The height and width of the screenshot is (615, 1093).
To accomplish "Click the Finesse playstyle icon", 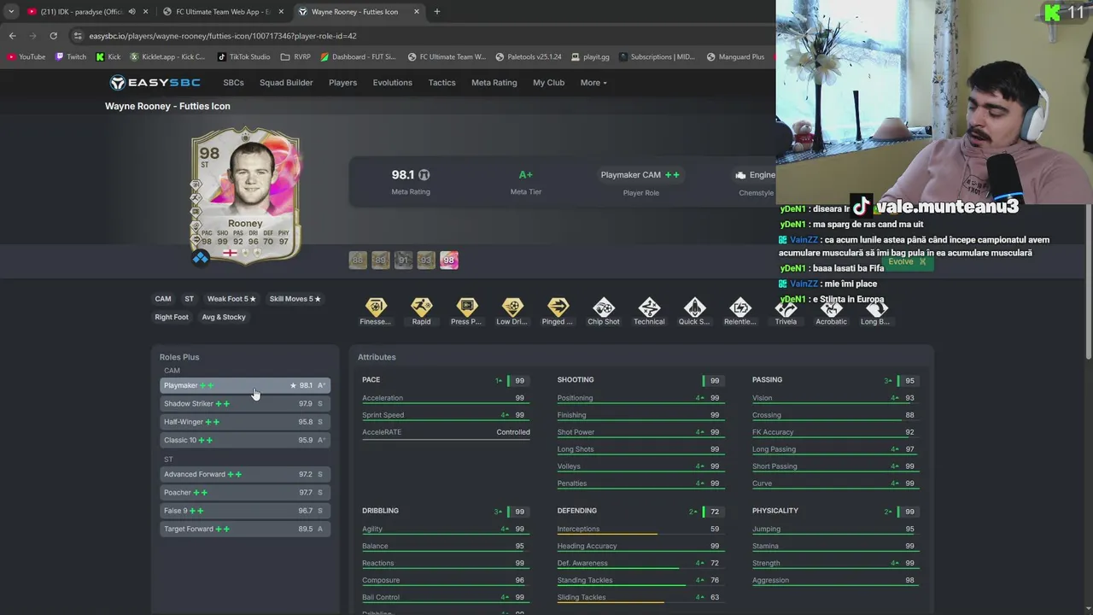I will point(376,307).
